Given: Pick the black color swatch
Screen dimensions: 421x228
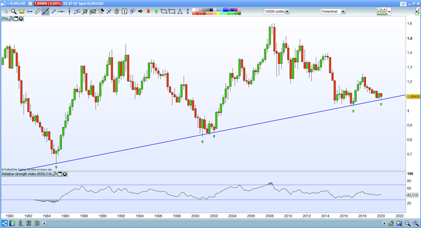Looking at the screenshot, I should [211, 10].
